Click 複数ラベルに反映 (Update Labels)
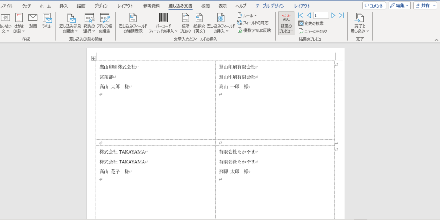440x220 pixels. 254,30
